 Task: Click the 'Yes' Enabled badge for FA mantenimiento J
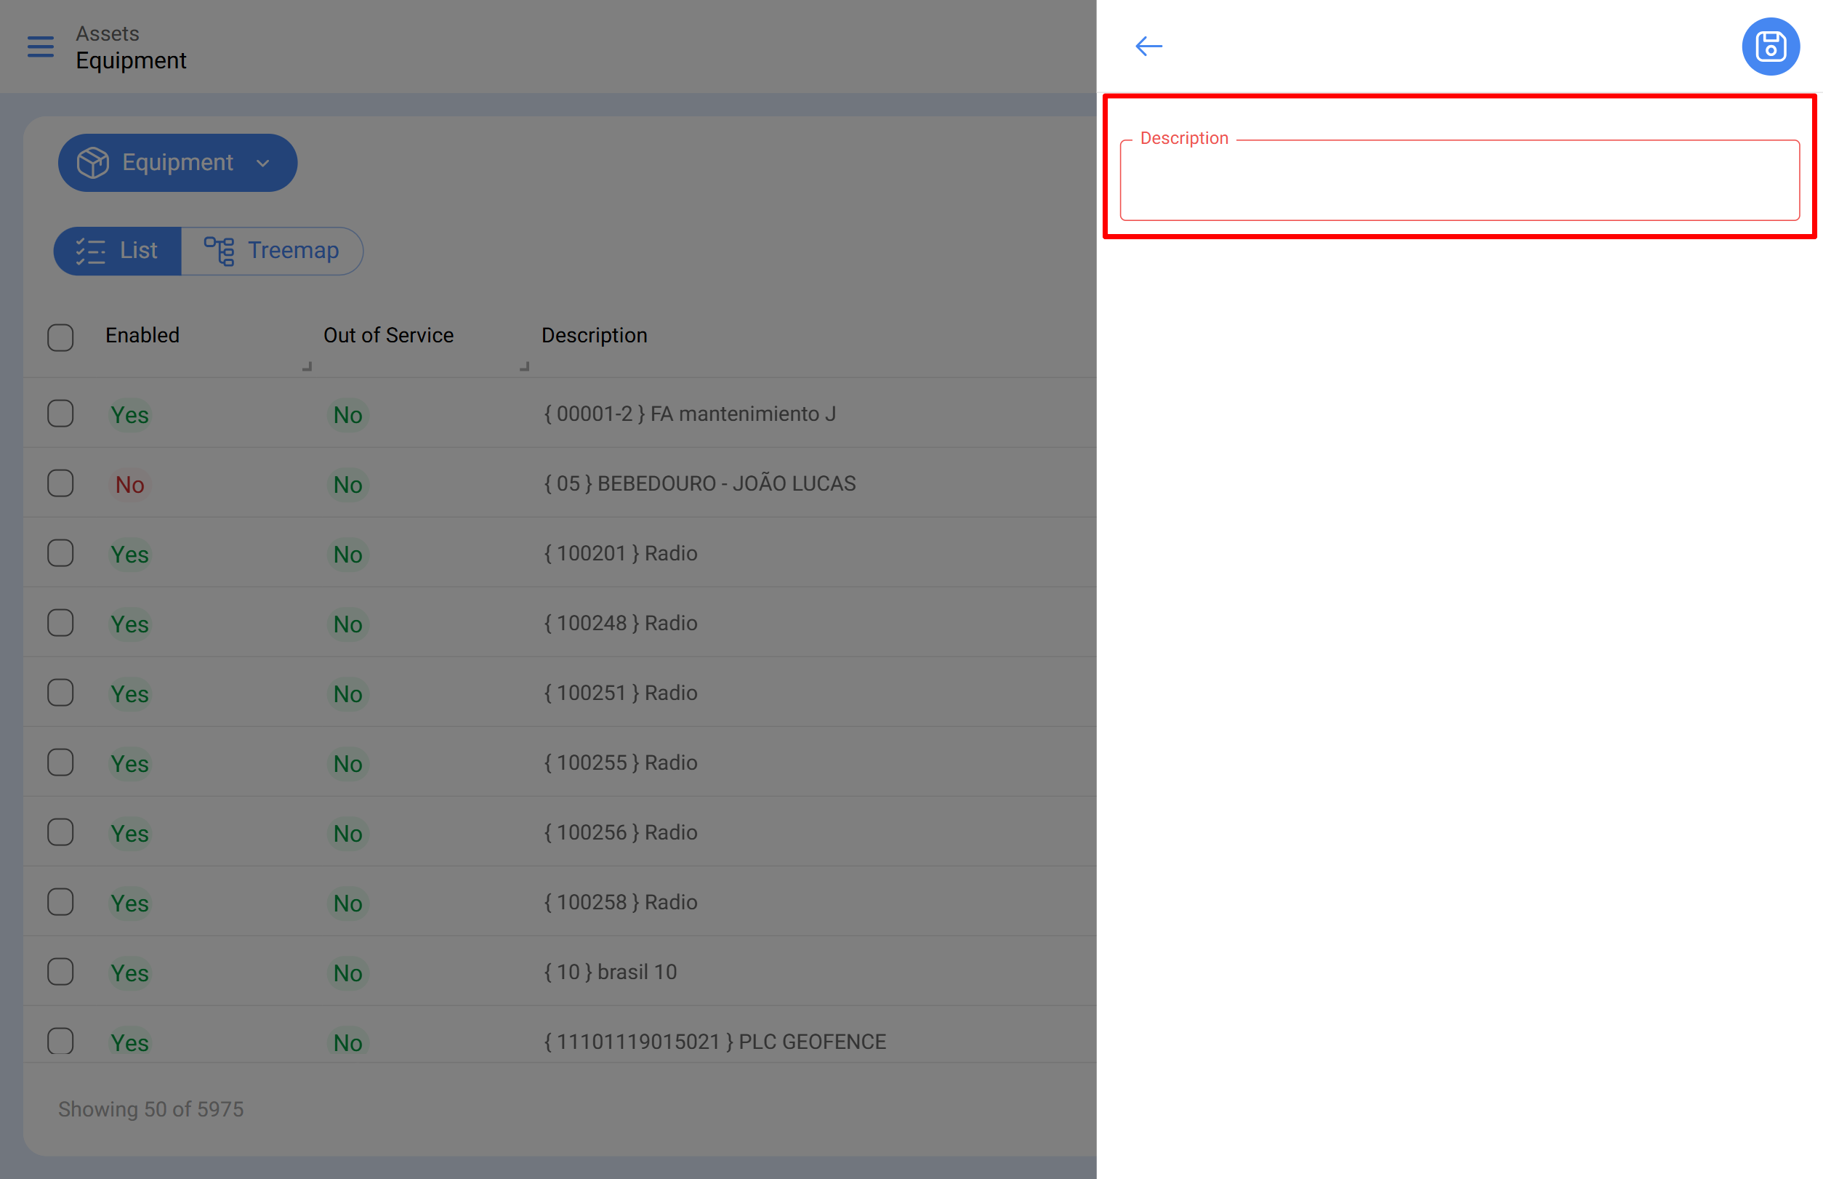click(x=129, y=414)
